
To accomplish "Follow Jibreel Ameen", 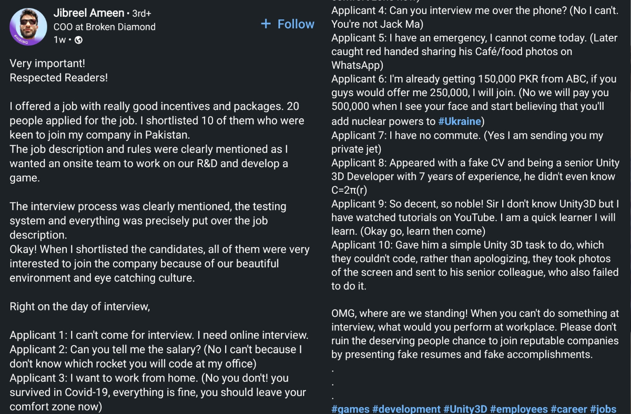I will (288, 24).
